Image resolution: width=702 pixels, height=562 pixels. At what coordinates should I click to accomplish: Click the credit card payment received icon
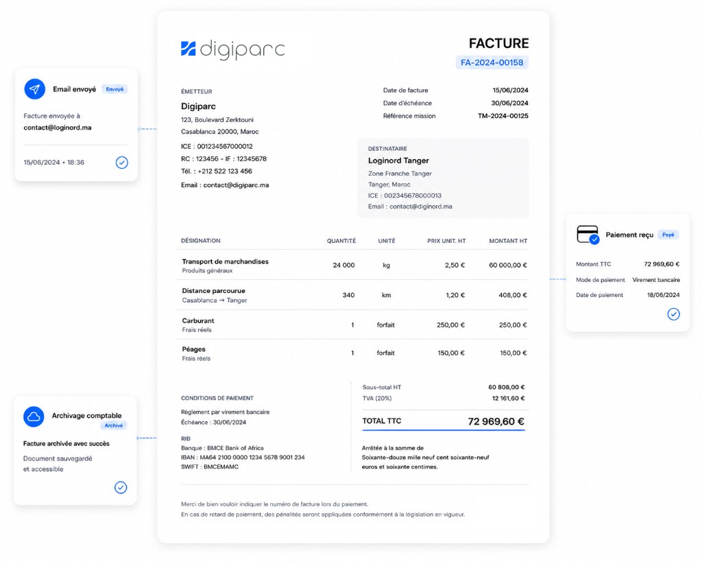(x=588, y=235)
